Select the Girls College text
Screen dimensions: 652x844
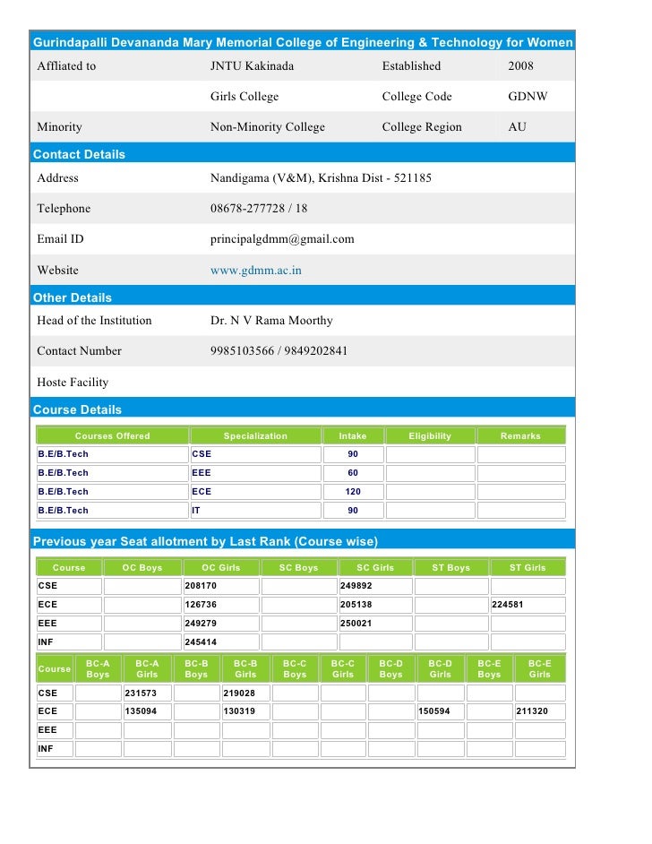click(x=244, y=97)
